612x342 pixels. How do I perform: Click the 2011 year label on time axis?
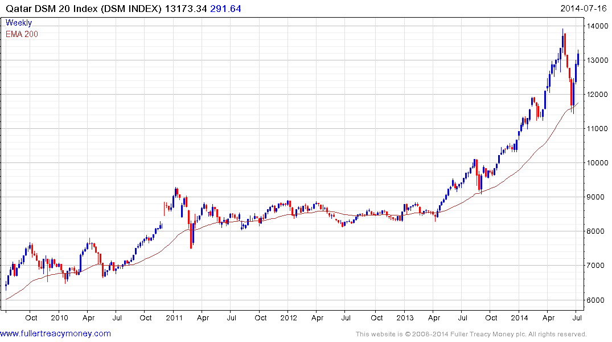pos(174,317)
